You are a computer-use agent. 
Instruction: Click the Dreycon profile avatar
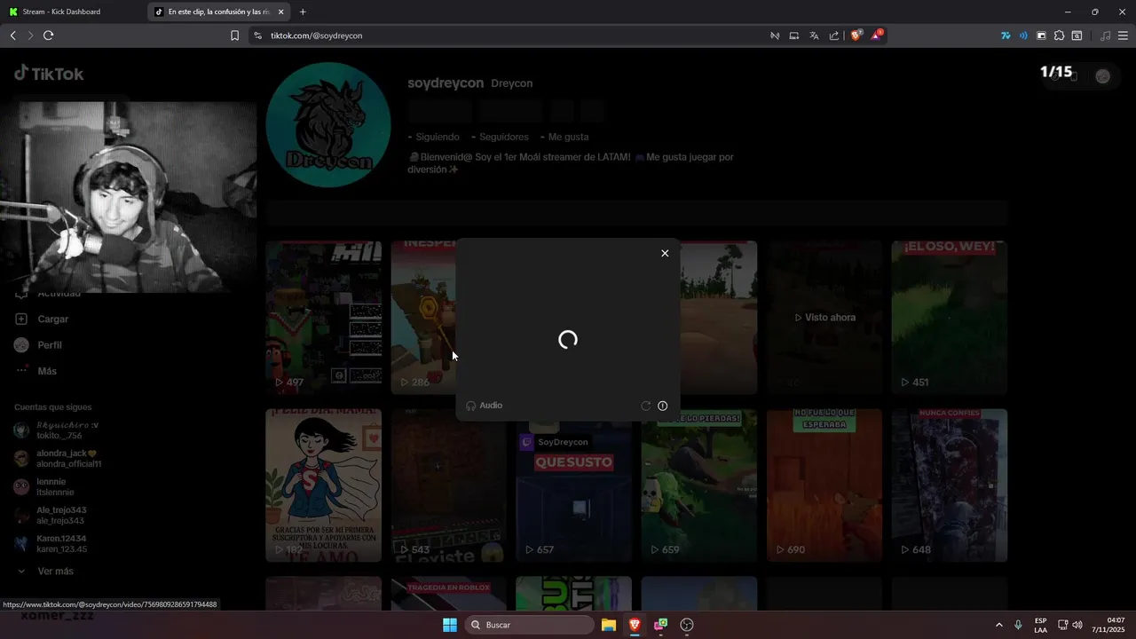[x=328, y=125]
